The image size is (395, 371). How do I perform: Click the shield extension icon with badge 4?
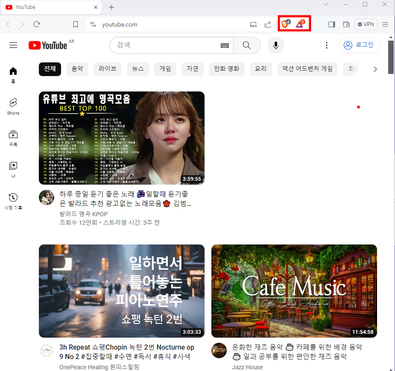284,24
